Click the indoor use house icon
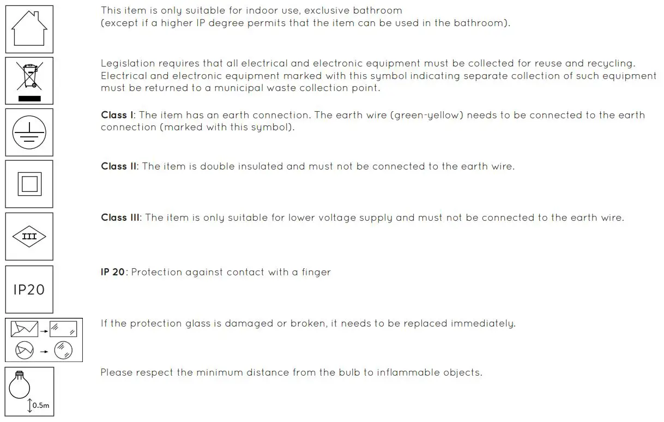 [29, 29]
